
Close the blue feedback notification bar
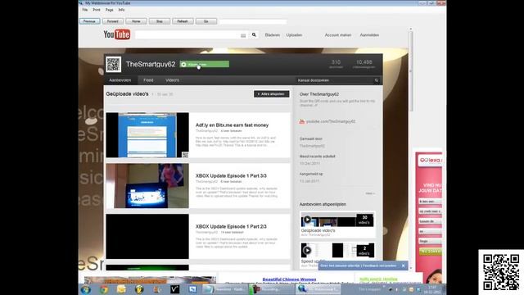404,265
